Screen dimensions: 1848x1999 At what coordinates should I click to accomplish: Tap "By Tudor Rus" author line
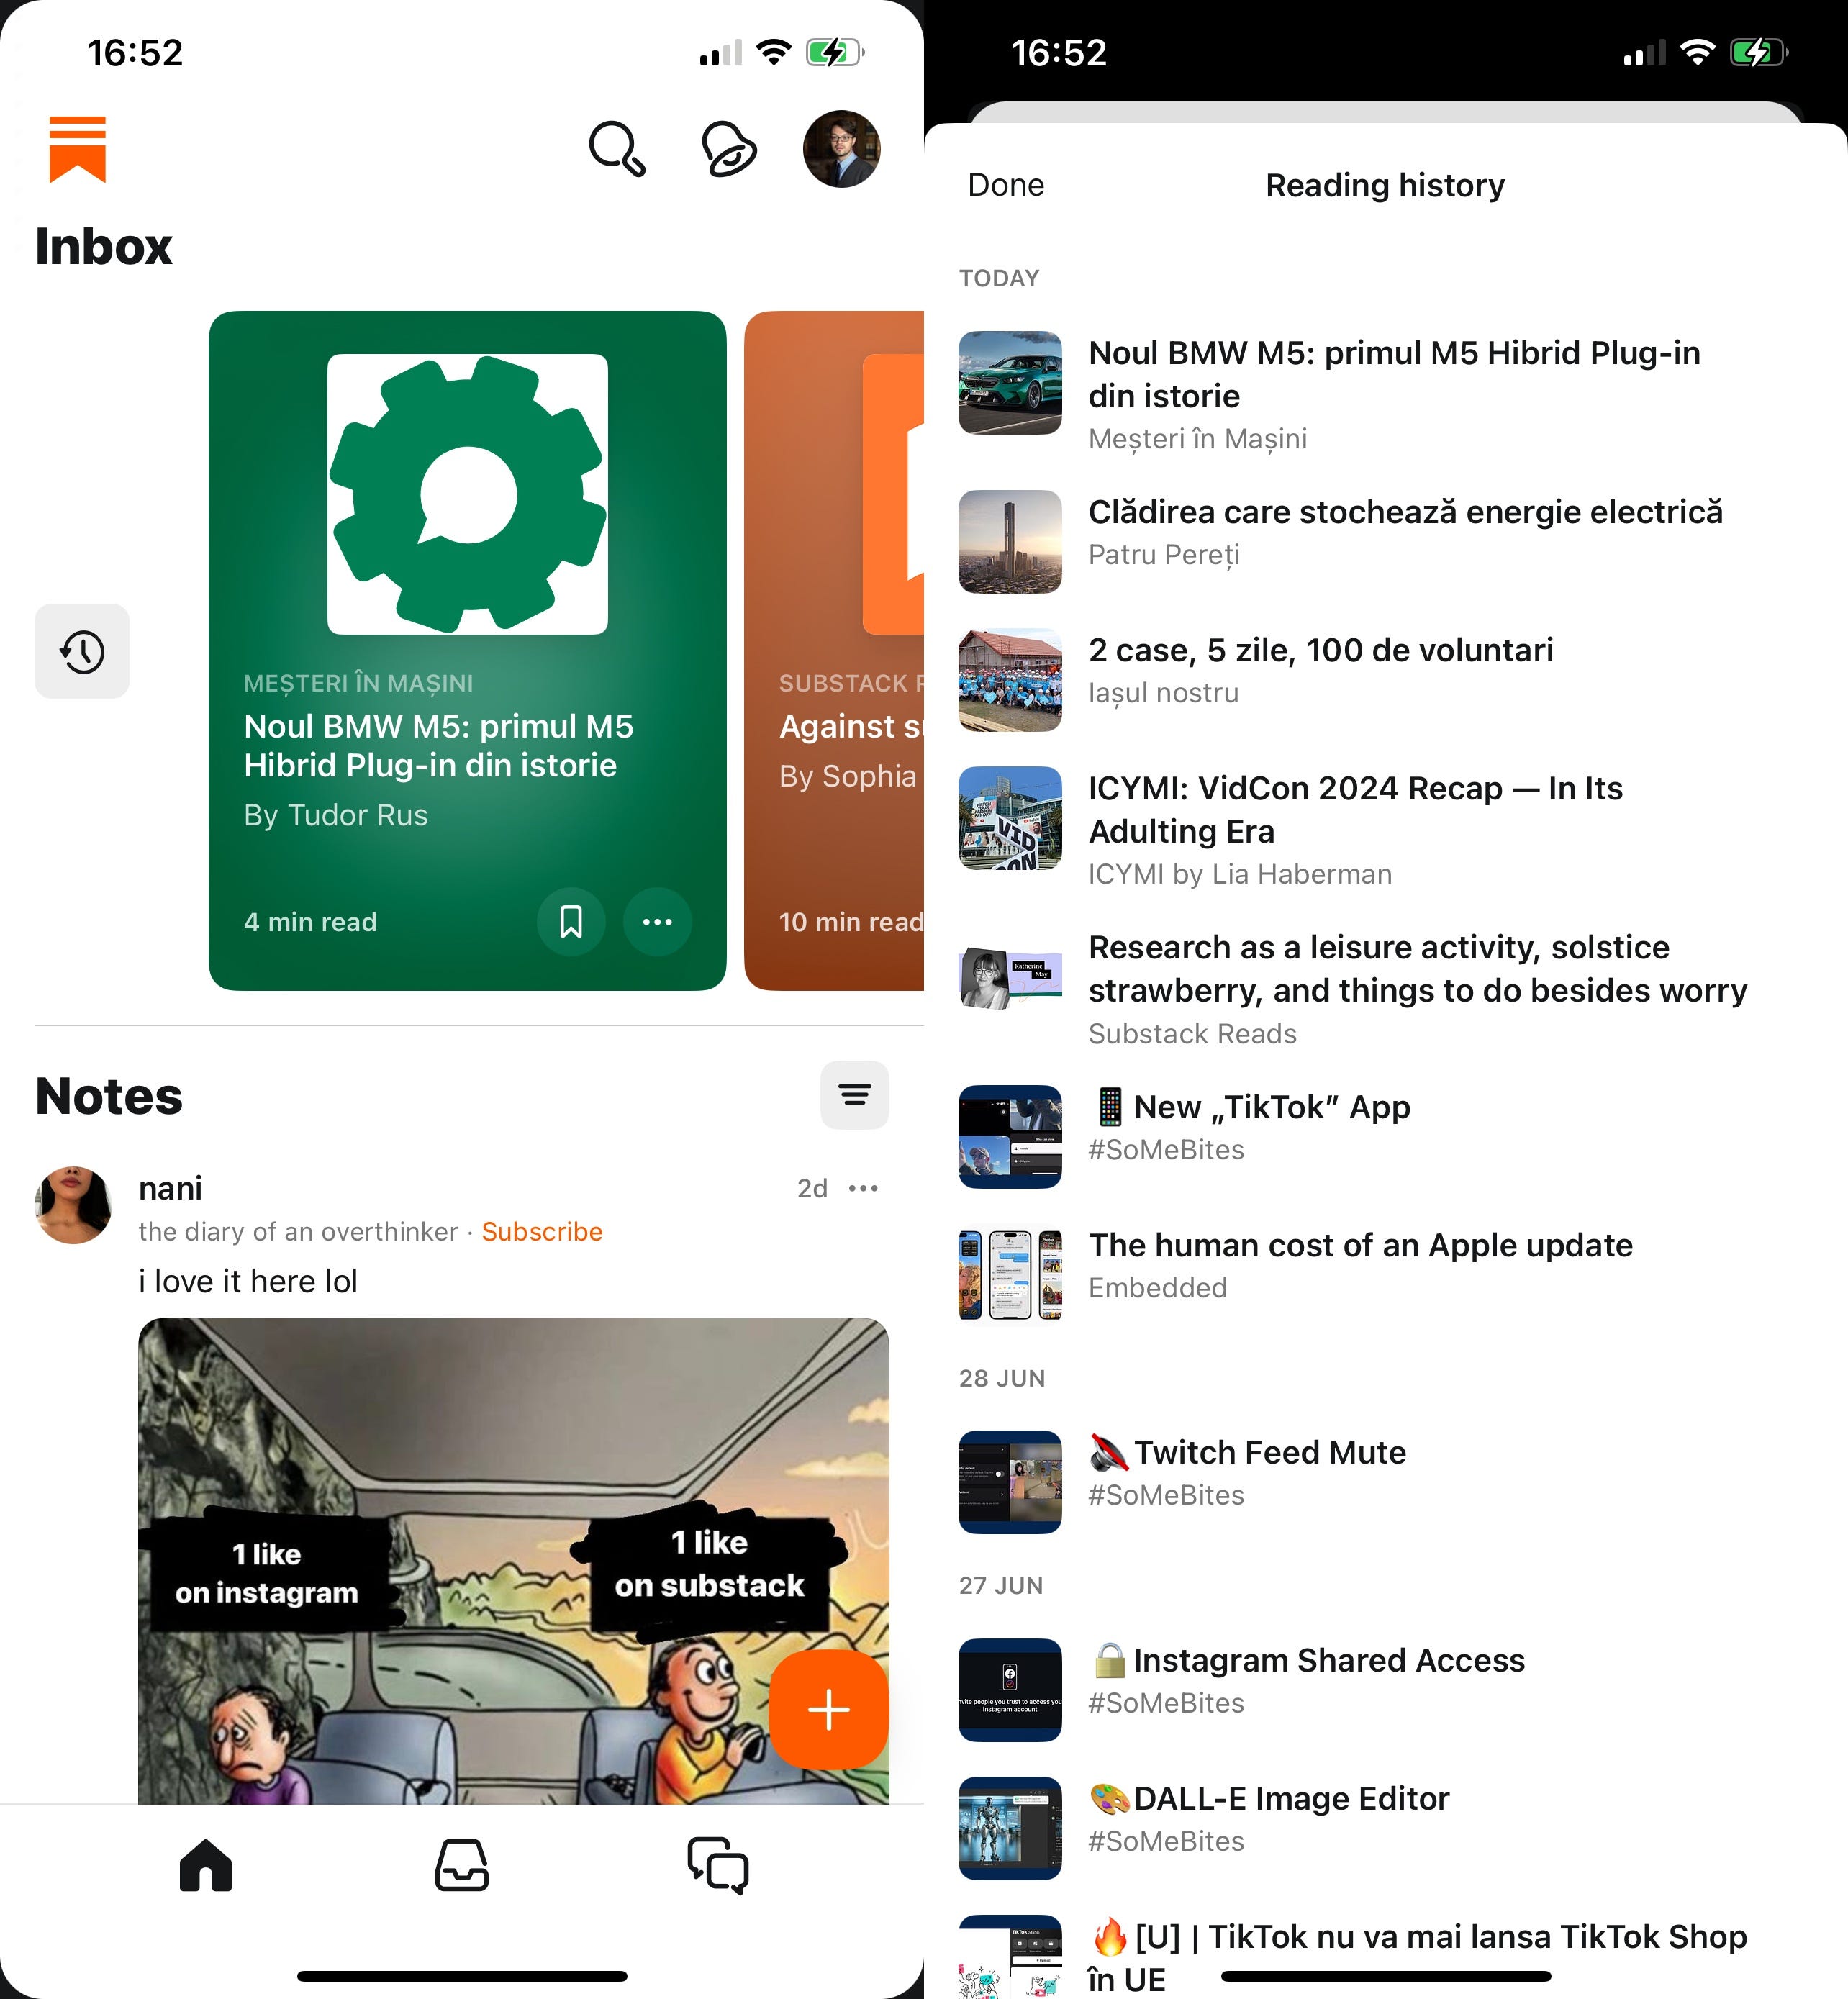point(336,815)
